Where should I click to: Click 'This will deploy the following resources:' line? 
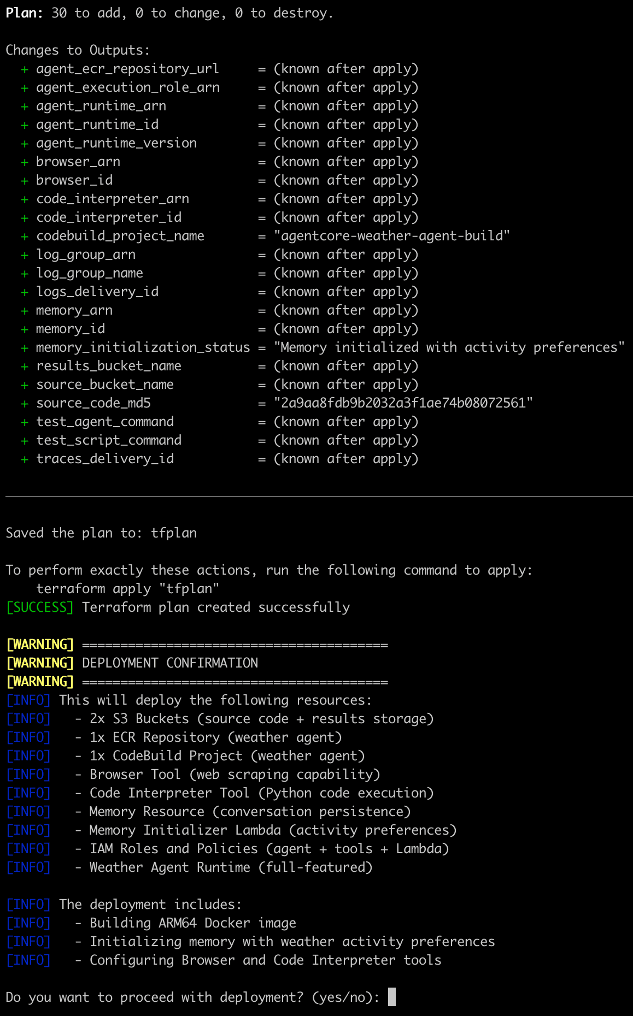tap(215, 700)
